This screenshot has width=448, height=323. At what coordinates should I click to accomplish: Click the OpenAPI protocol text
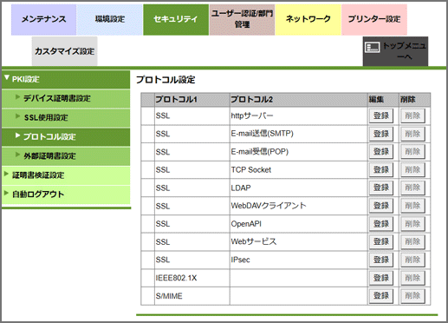pos(246,224)
